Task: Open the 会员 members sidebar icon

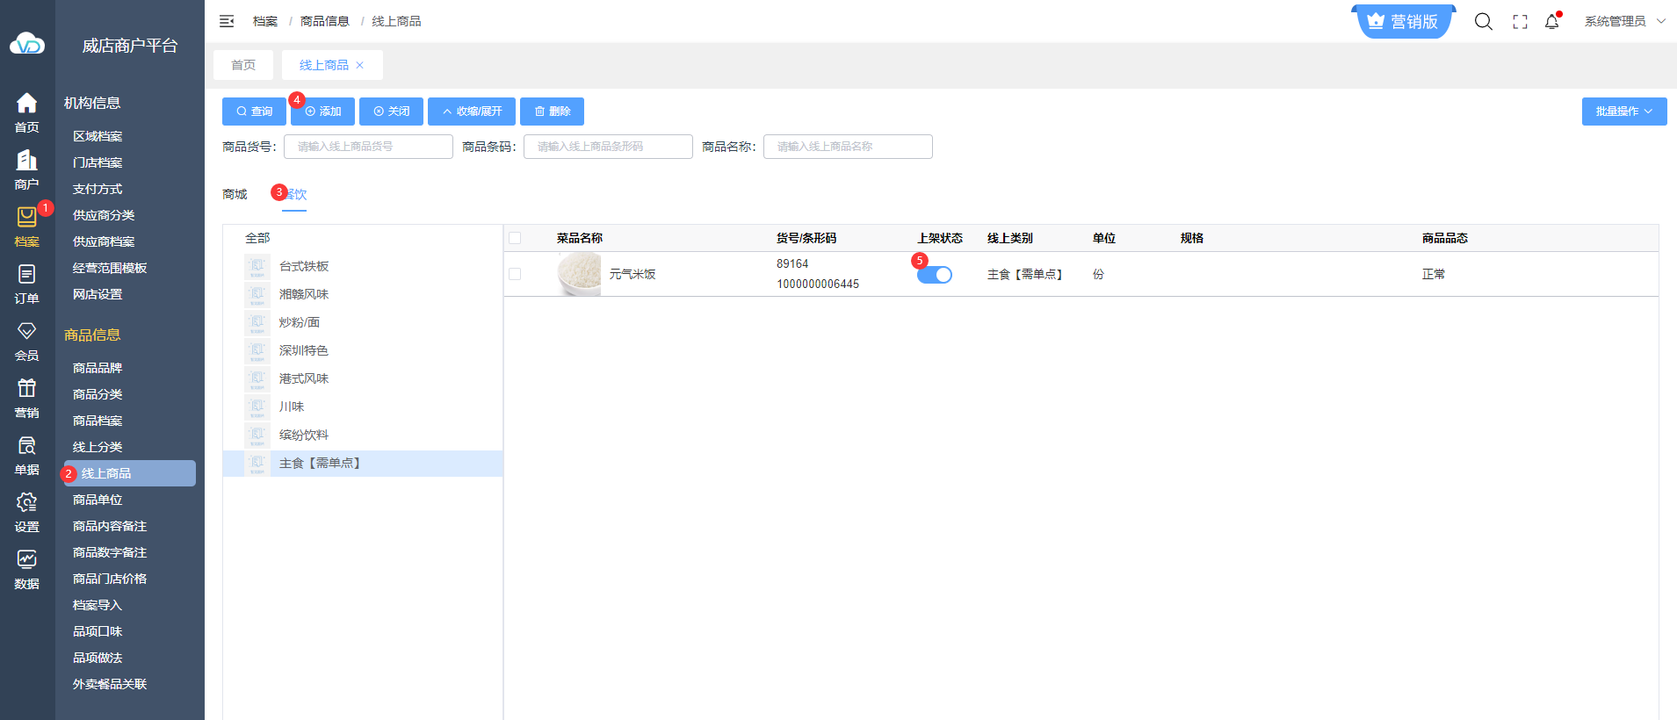Action: (26, 341)
